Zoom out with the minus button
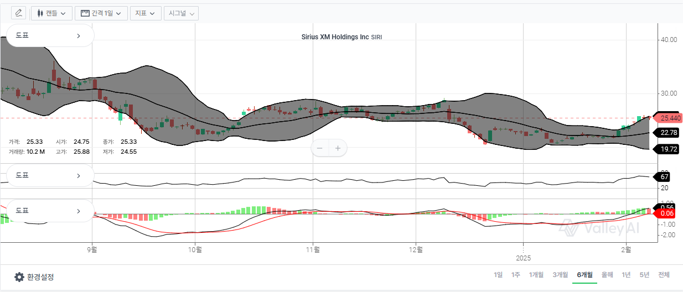This screenshot has height=292, width=683. 320,148
